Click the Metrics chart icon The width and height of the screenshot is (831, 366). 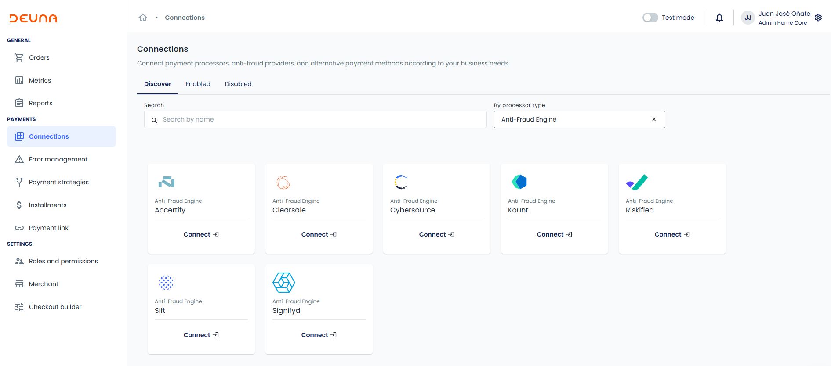tap(19, 80)
